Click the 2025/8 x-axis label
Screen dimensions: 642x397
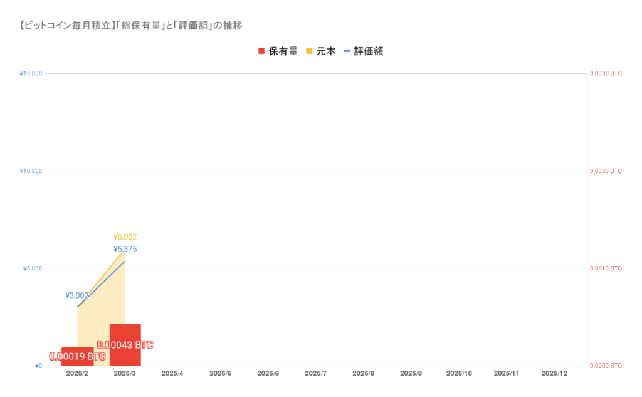point(363,373)
